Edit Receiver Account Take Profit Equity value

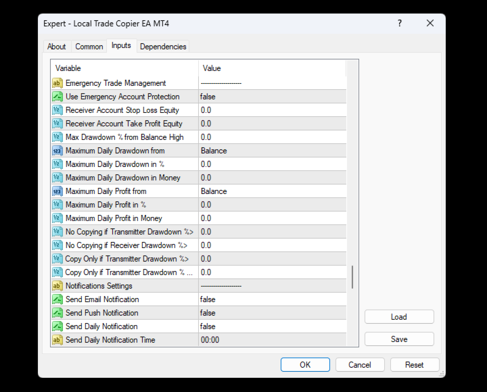click(x=272, y=124)
